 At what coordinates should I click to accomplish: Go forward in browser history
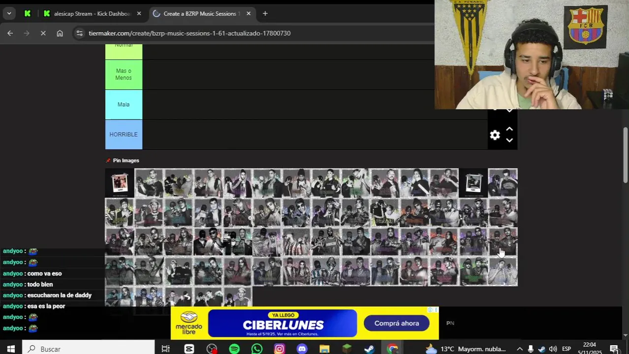(27, 33)
